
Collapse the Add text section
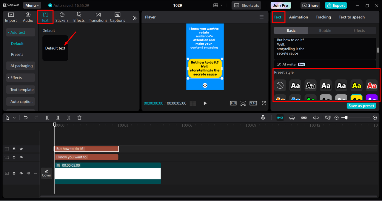[21, 32]
